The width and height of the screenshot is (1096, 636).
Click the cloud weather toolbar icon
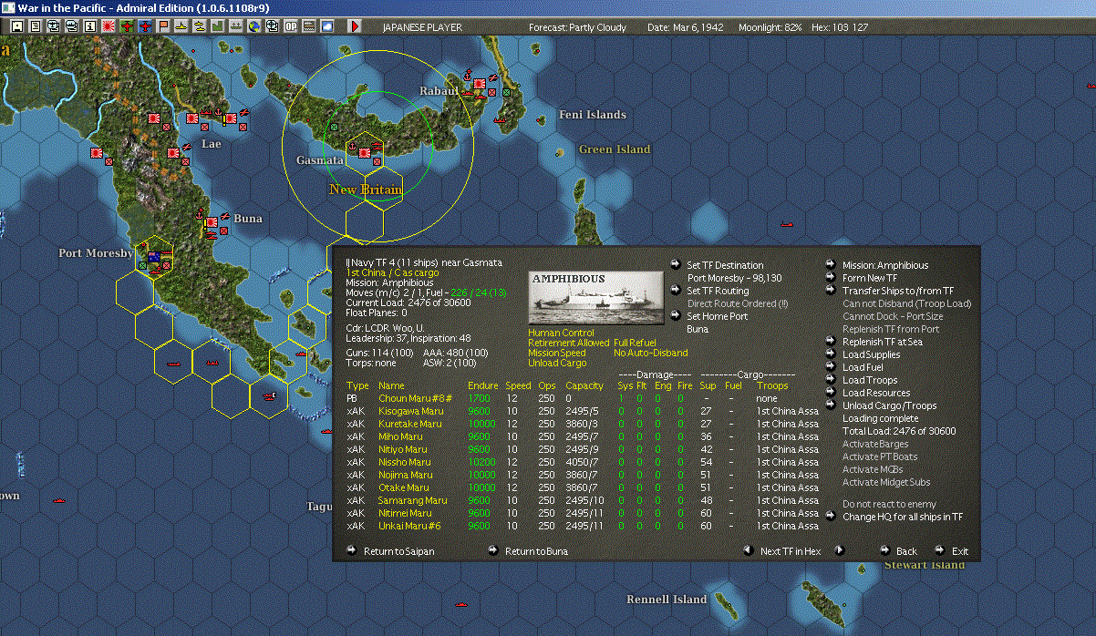[327, 26]
